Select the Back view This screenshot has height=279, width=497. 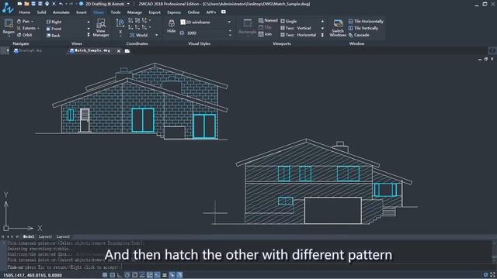coord(54,36)
